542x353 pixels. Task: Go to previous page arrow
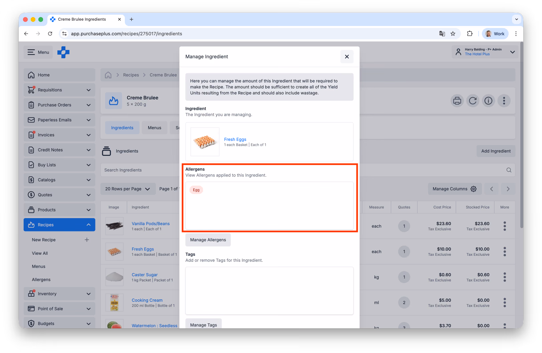tap(492, 189)
